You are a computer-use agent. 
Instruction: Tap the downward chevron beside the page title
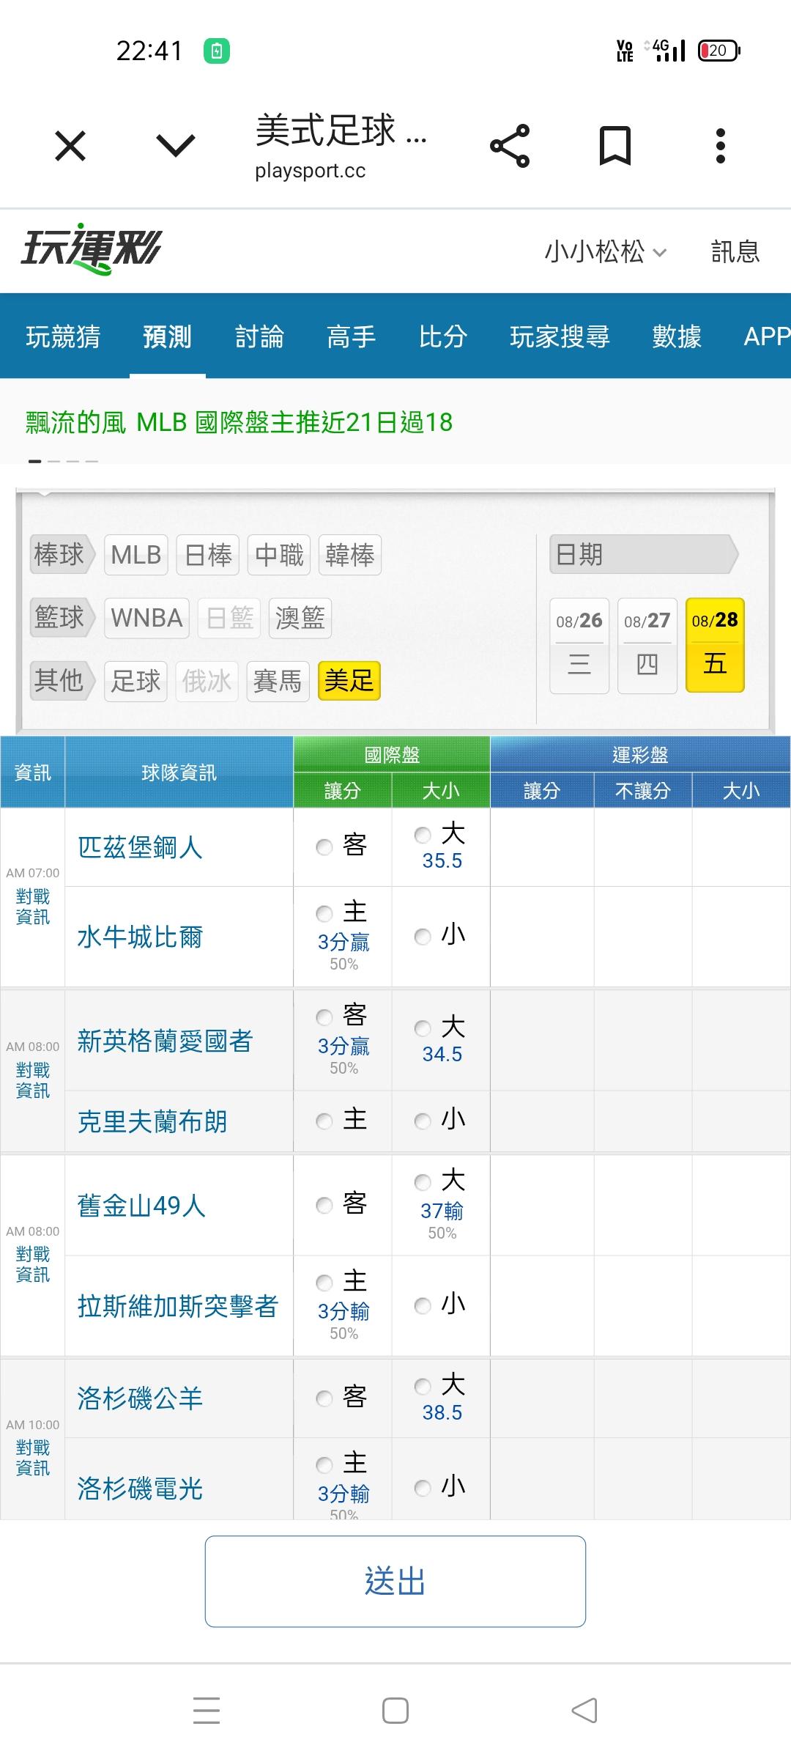(x=176, y=146)
